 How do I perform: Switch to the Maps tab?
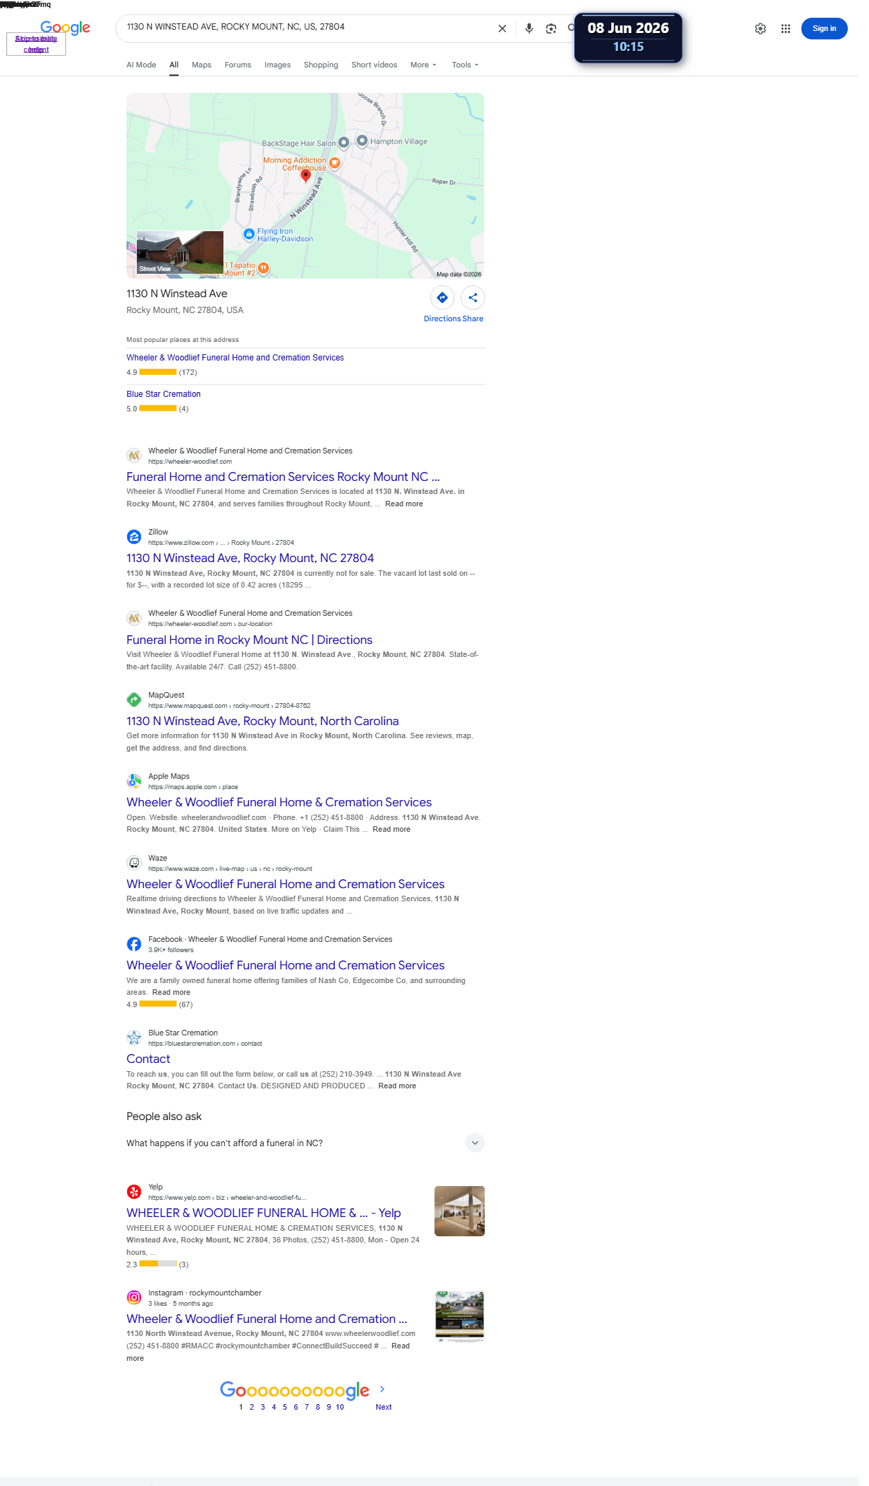tap(201, 65)
